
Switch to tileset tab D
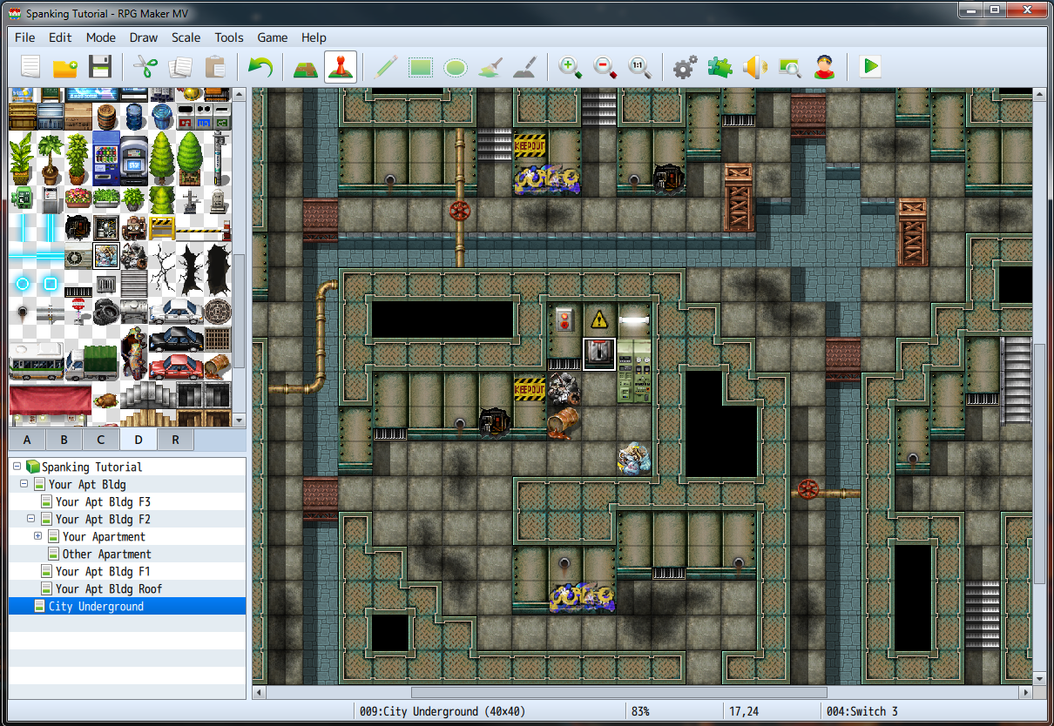[139, 440]
